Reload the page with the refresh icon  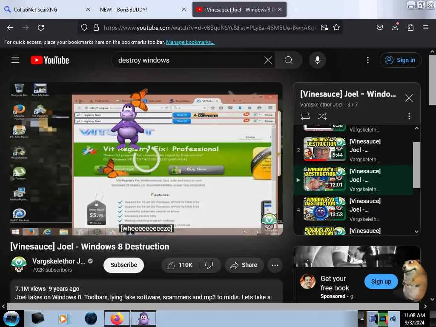tap(41, 28)
